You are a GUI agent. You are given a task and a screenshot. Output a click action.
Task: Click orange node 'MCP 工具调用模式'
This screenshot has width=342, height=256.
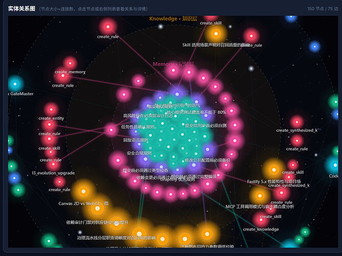point(260,196)
